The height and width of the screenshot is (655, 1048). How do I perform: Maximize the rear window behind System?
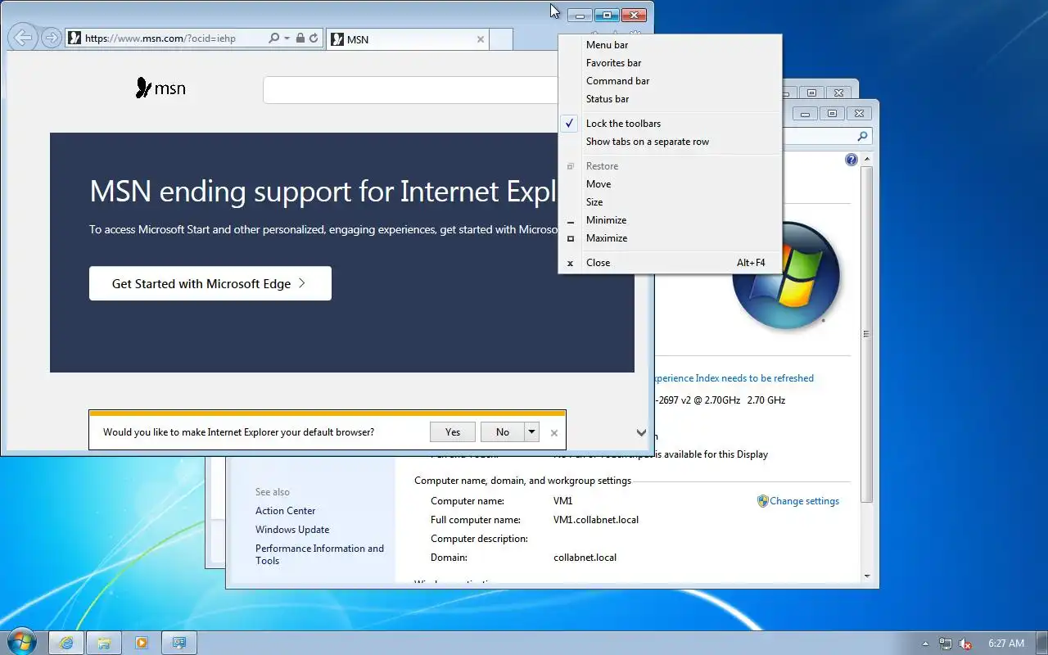tap(811, 93)
